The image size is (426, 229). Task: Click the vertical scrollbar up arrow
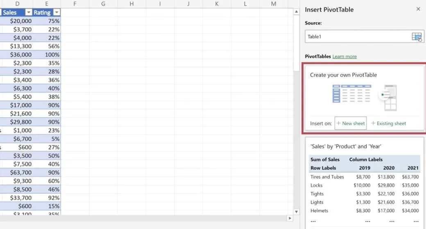(x=296, y=12)
